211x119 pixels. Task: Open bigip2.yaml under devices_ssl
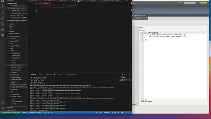click(16, 58)
